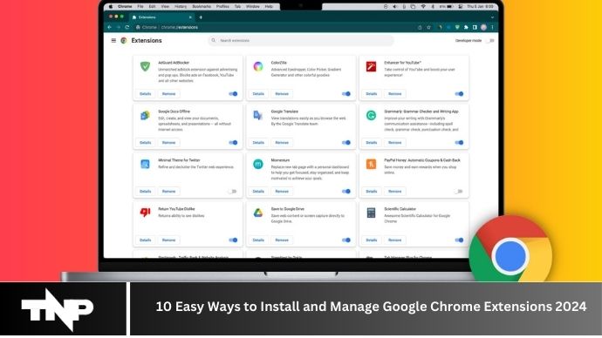The width and height of the screenshot is (602, 338).
Task: Go back with the browser back arrow
Action: [110, 27]
